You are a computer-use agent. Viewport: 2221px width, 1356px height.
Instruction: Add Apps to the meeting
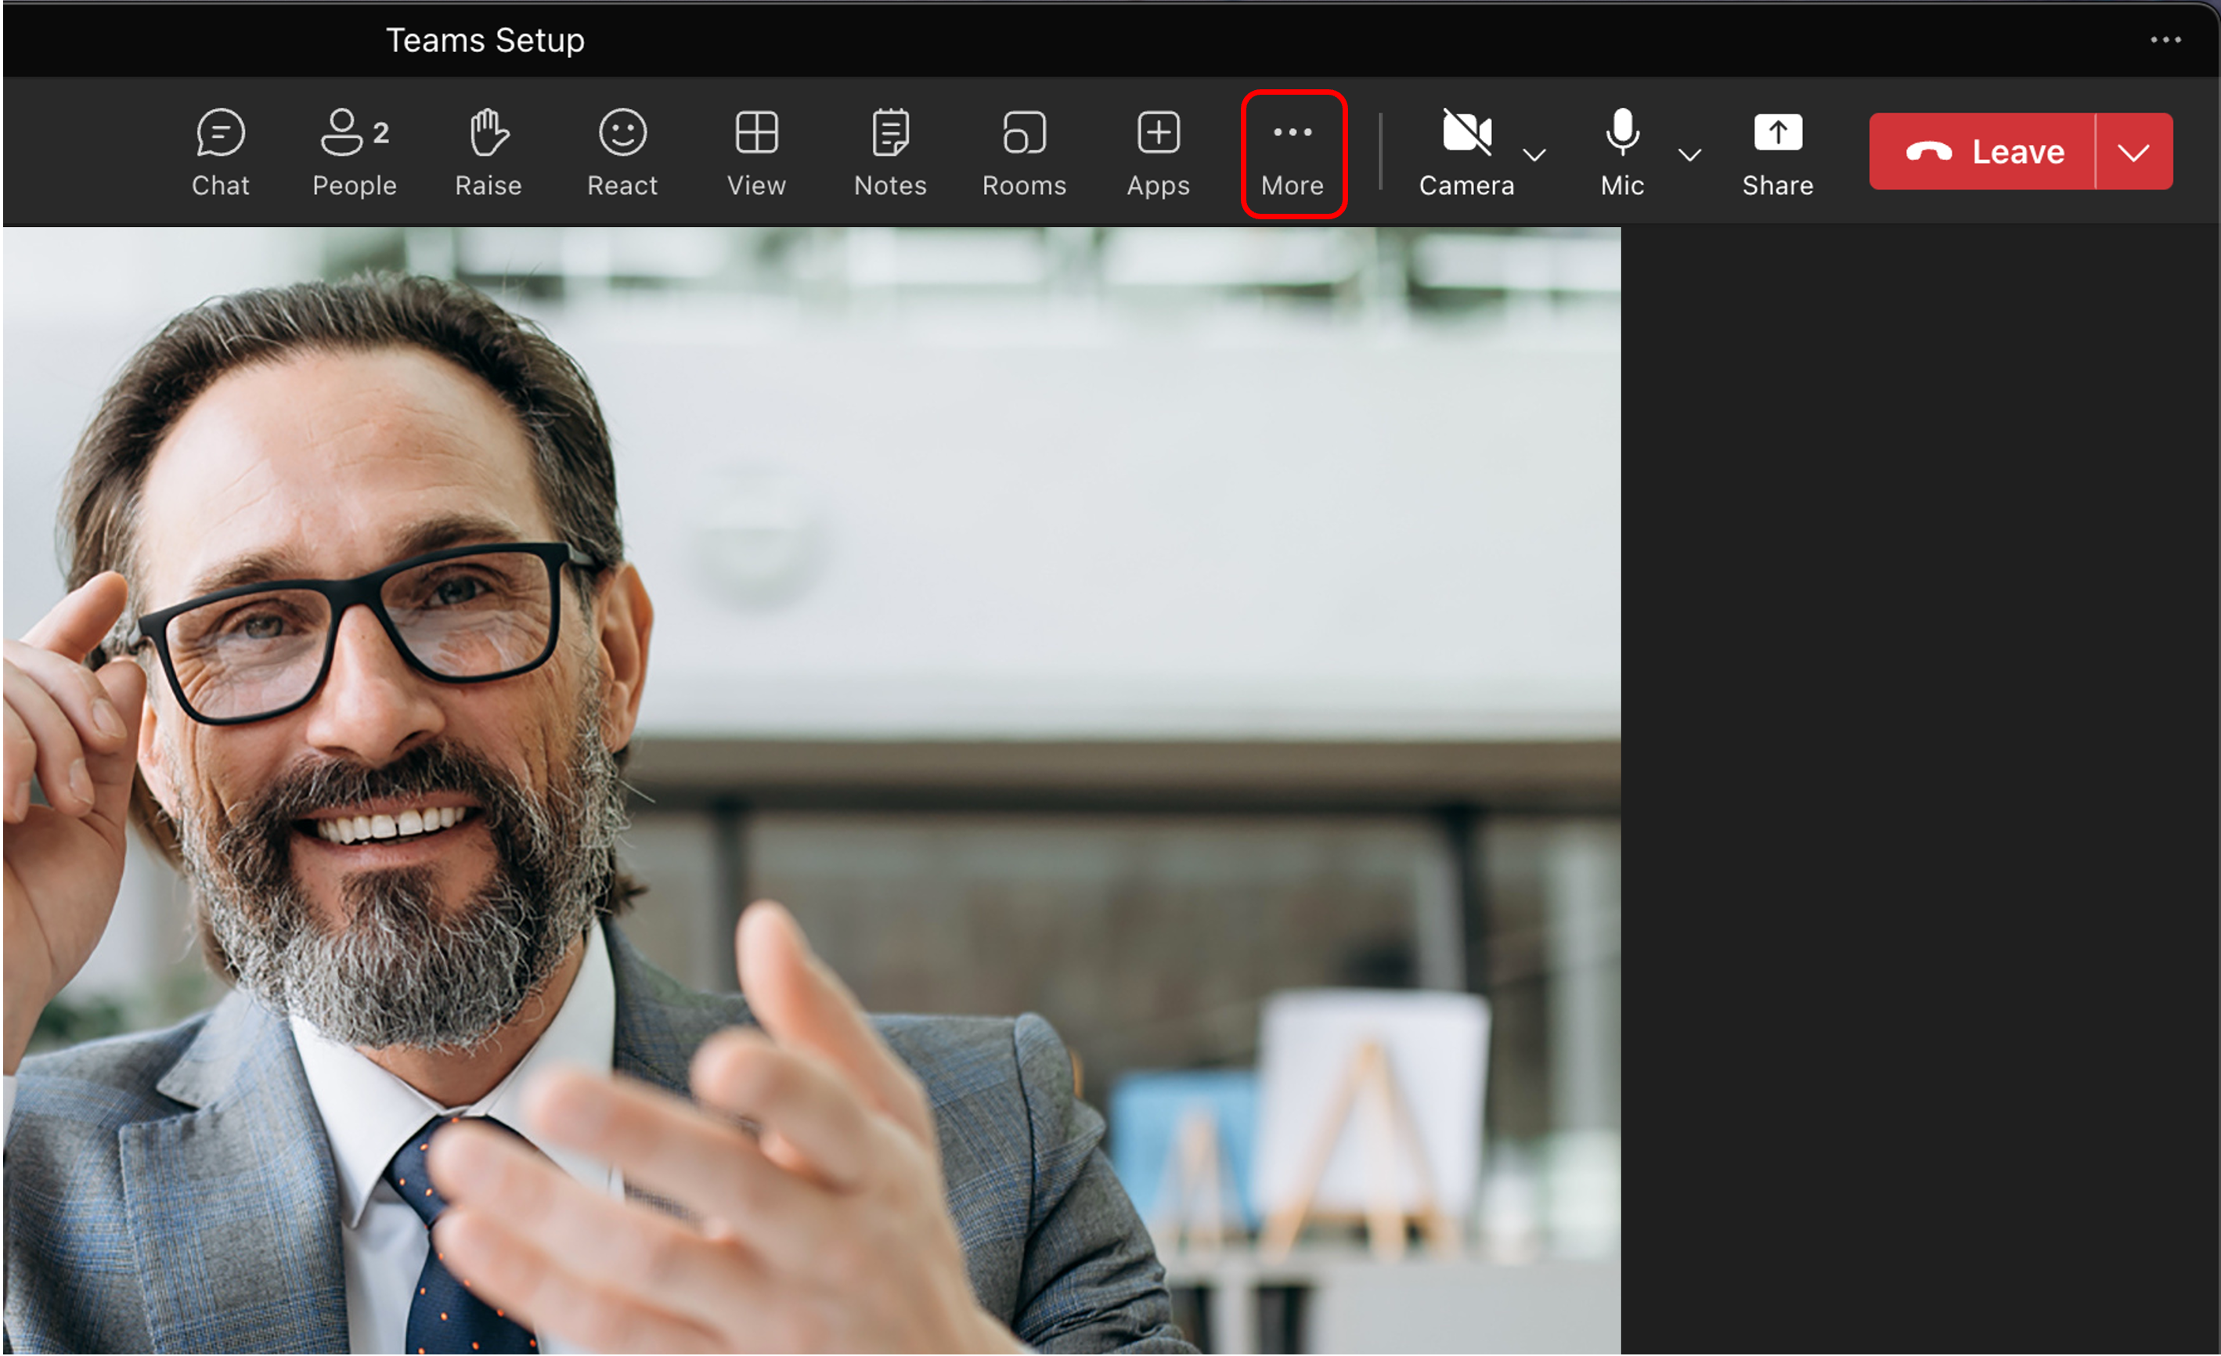[x=1157, y=153]
